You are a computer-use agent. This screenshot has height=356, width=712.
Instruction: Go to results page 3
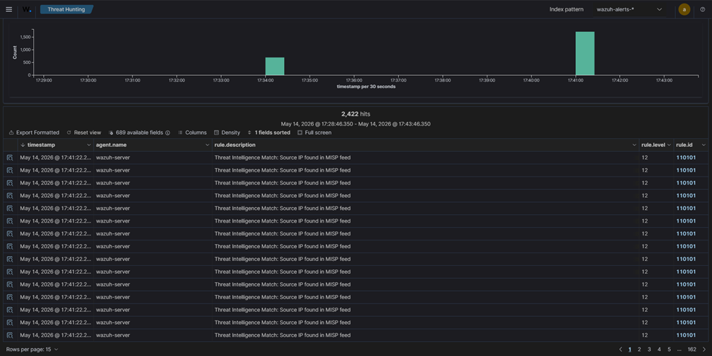650,349
